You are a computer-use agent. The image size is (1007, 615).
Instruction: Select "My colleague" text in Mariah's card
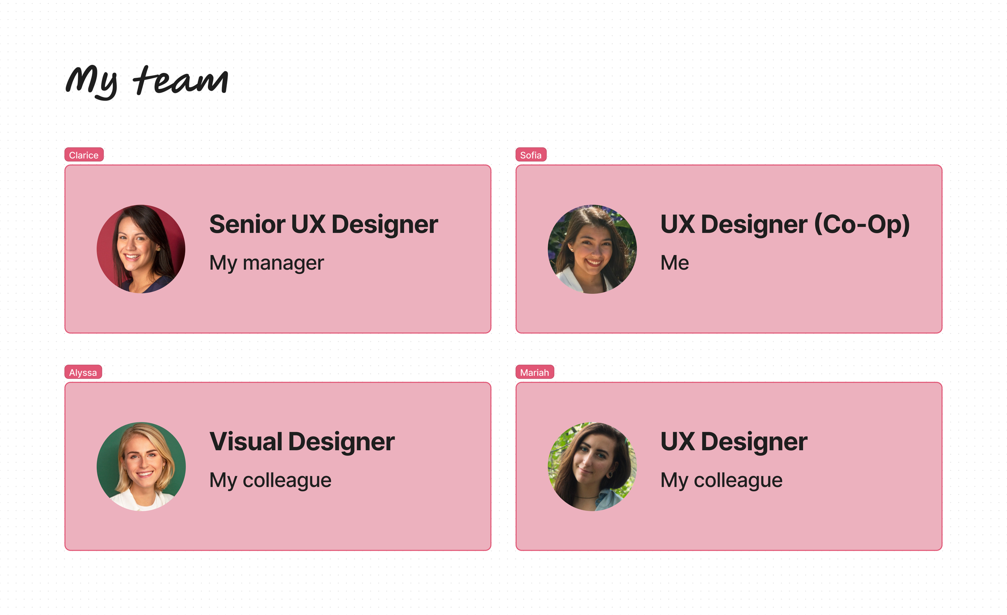[721, 480]
